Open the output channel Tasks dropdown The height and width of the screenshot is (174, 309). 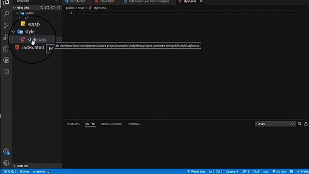pos(275,124)
